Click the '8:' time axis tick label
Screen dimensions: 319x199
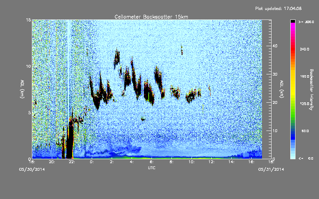coord(172,162)
